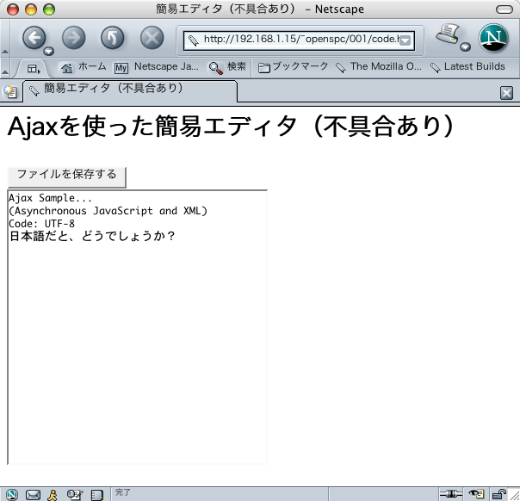This screenshot has height=501, width=520.
Task: Print the page with the printer icon
Action: 448,34
